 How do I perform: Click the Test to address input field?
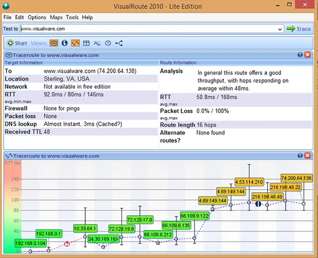pos(148,29)
